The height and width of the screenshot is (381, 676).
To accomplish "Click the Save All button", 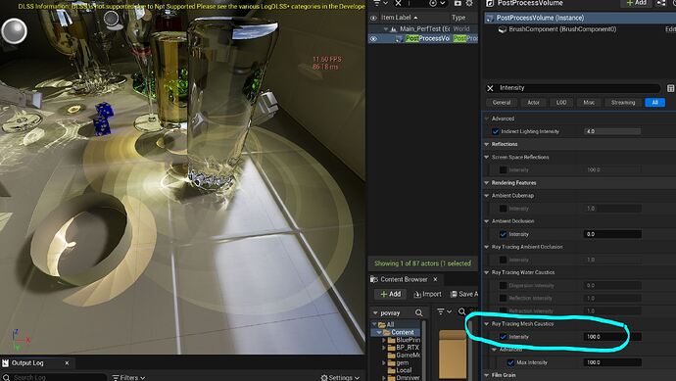I will point(463,294).
